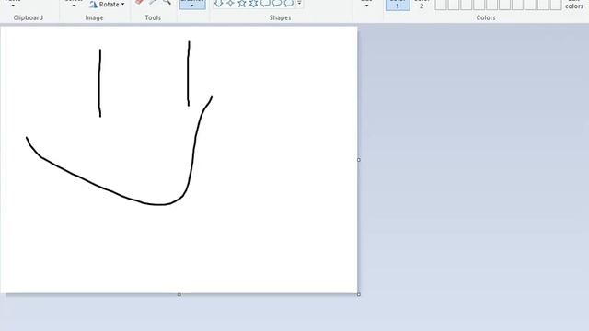Choose the five-point star shape
Screen dimensions: 589x331
242,3
